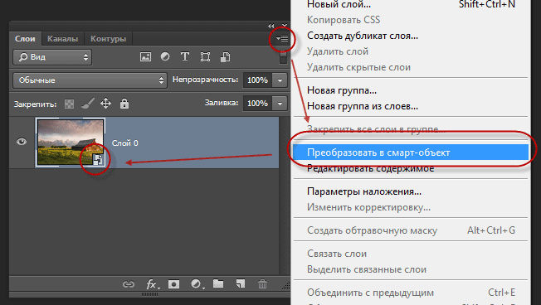Choose Создать дубликат слоя... menu item
Viewport: 541px width, 305px height.
click(x=411, y=36)
